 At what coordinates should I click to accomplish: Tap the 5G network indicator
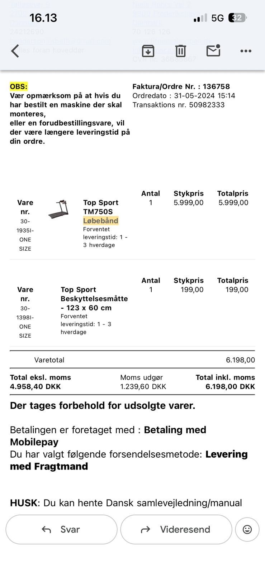[217, 18]
